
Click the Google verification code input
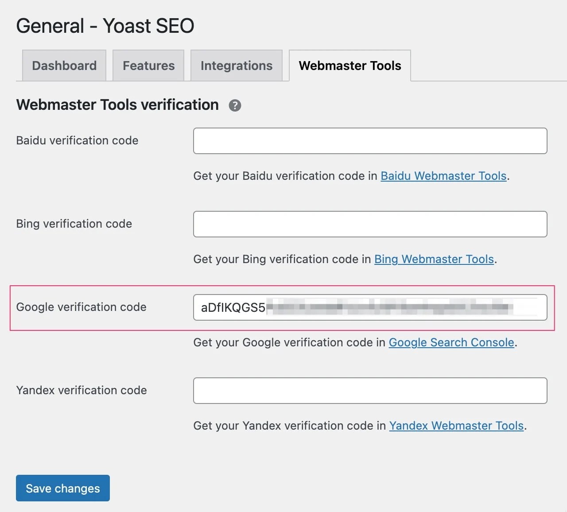(x=370, y=307)
